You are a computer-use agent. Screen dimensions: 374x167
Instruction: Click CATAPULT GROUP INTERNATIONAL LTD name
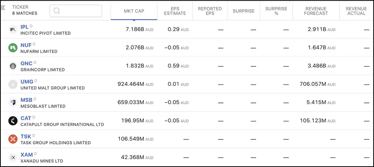coord(62,124)
